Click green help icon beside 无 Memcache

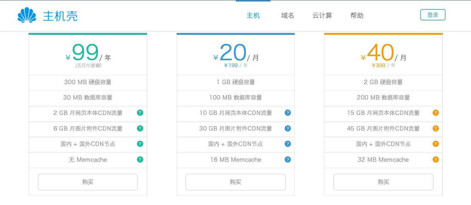pyautogui.click(x=140, y=159)
